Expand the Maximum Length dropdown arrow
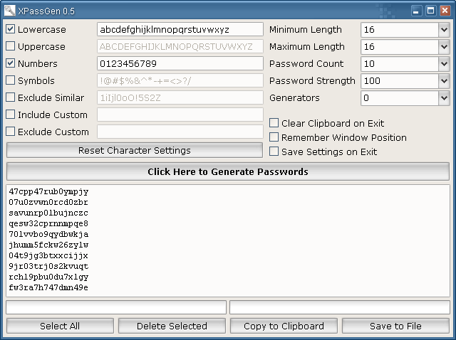 [x=444, y=47]
